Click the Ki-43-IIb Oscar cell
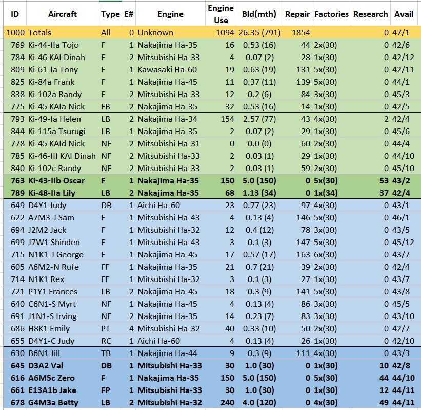The image size is (421, 410). click(x=63, y=181)
